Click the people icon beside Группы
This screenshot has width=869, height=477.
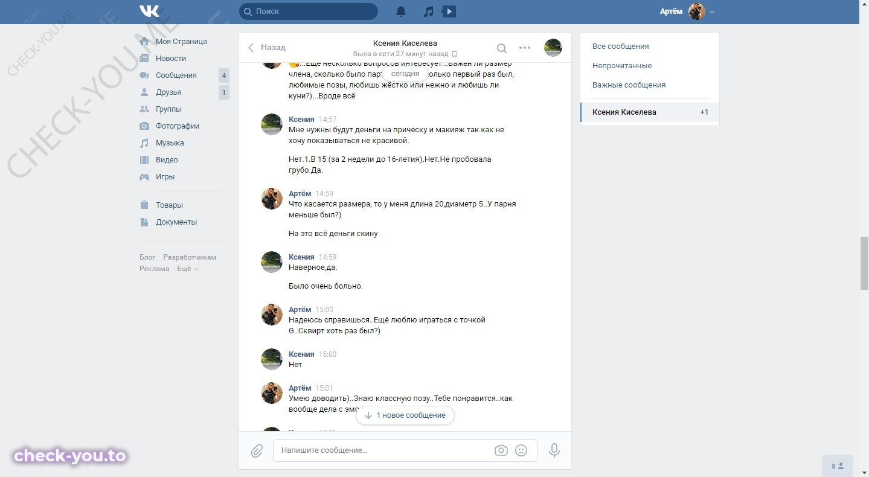[144, 109]
